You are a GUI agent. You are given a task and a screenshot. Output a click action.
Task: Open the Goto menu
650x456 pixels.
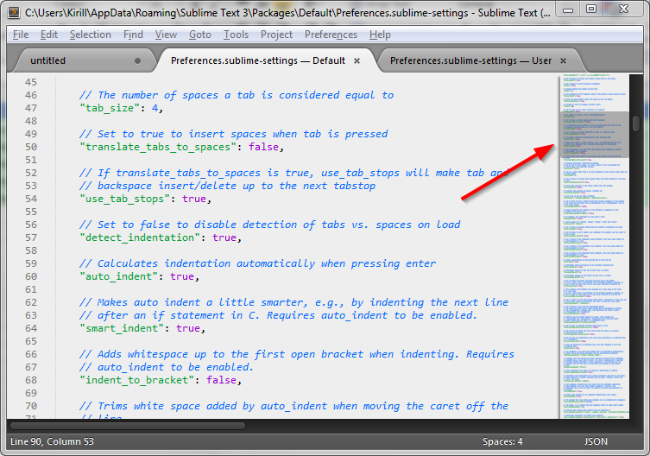[x=200, y=35]
